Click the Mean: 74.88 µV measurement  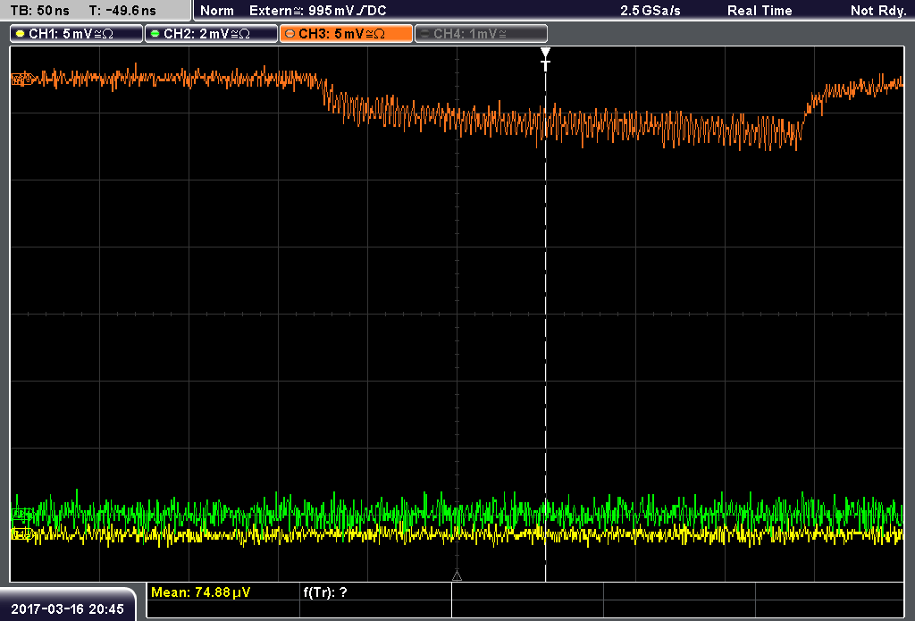201,592
